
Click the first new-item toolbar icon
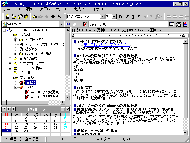(x=7, y=17)
